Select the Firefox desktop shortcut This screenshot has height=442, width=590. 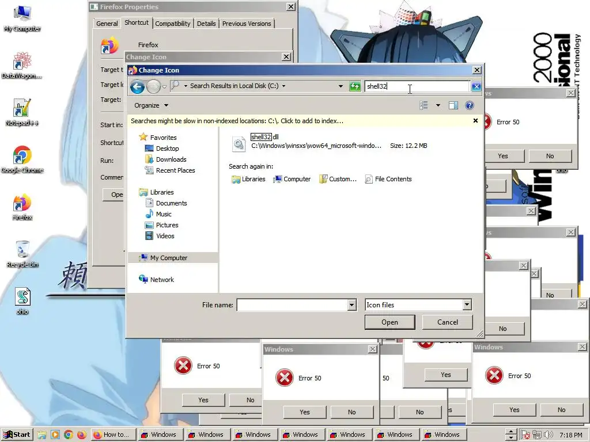pos(22,207)
